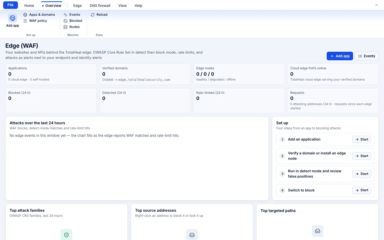Click the inbox icon in Top targeted paths
384x240 pixels.
click(318, 231)
